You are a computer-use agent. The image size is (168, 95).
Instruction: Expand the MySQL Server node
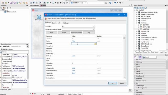(x=136, y=42)
